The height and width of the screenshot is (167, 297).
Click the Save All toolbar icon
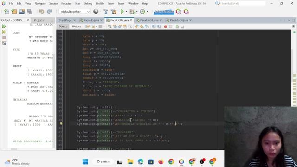(30, 12)
